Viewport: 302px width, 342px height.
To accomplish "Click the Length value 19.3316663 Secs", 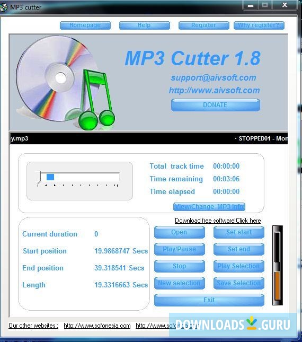I will pyautogui.click(x=121, y=285).
